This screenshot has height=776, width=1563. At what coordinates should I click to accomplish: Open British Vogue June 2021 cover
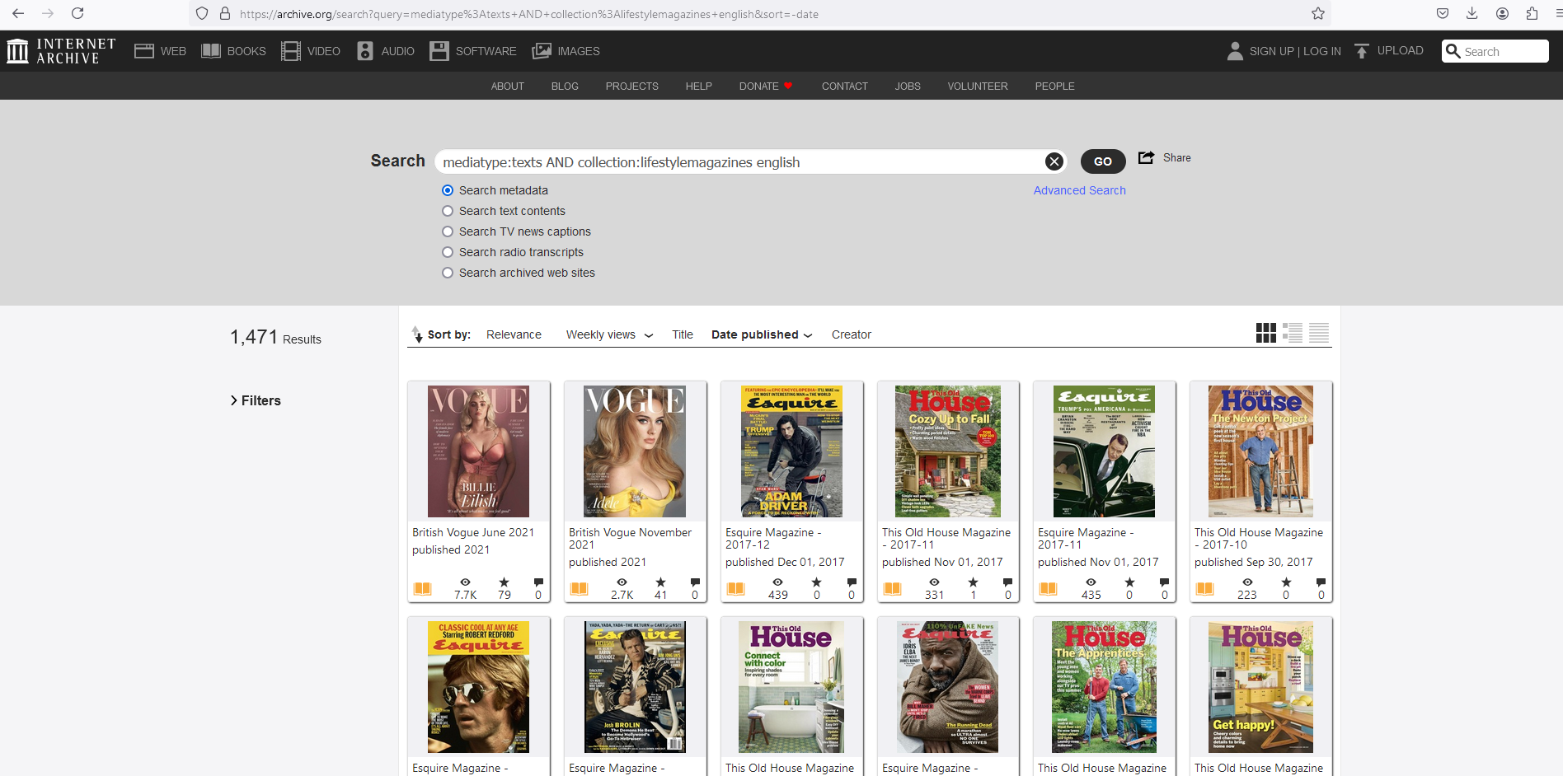[479, 451]
